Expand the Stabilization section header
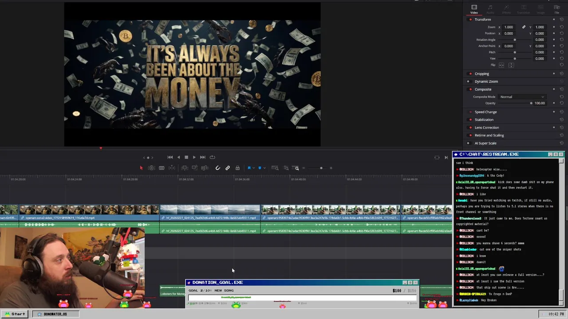The width and height of the screenshot is (568, 319). (484, 120)
